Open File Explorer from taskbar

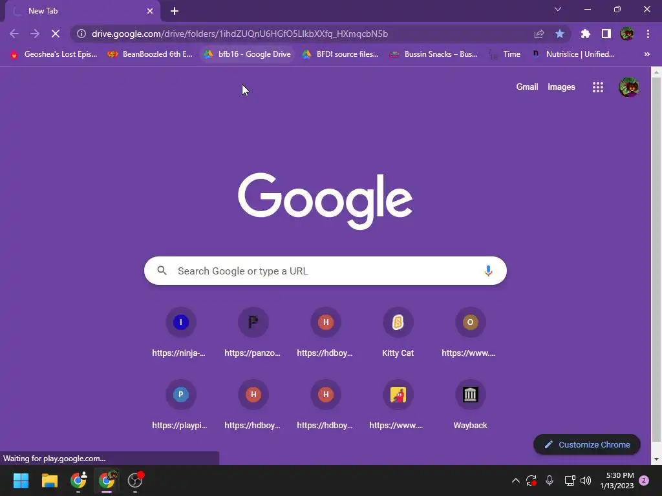pyautogui.click(x=49, y=480)
